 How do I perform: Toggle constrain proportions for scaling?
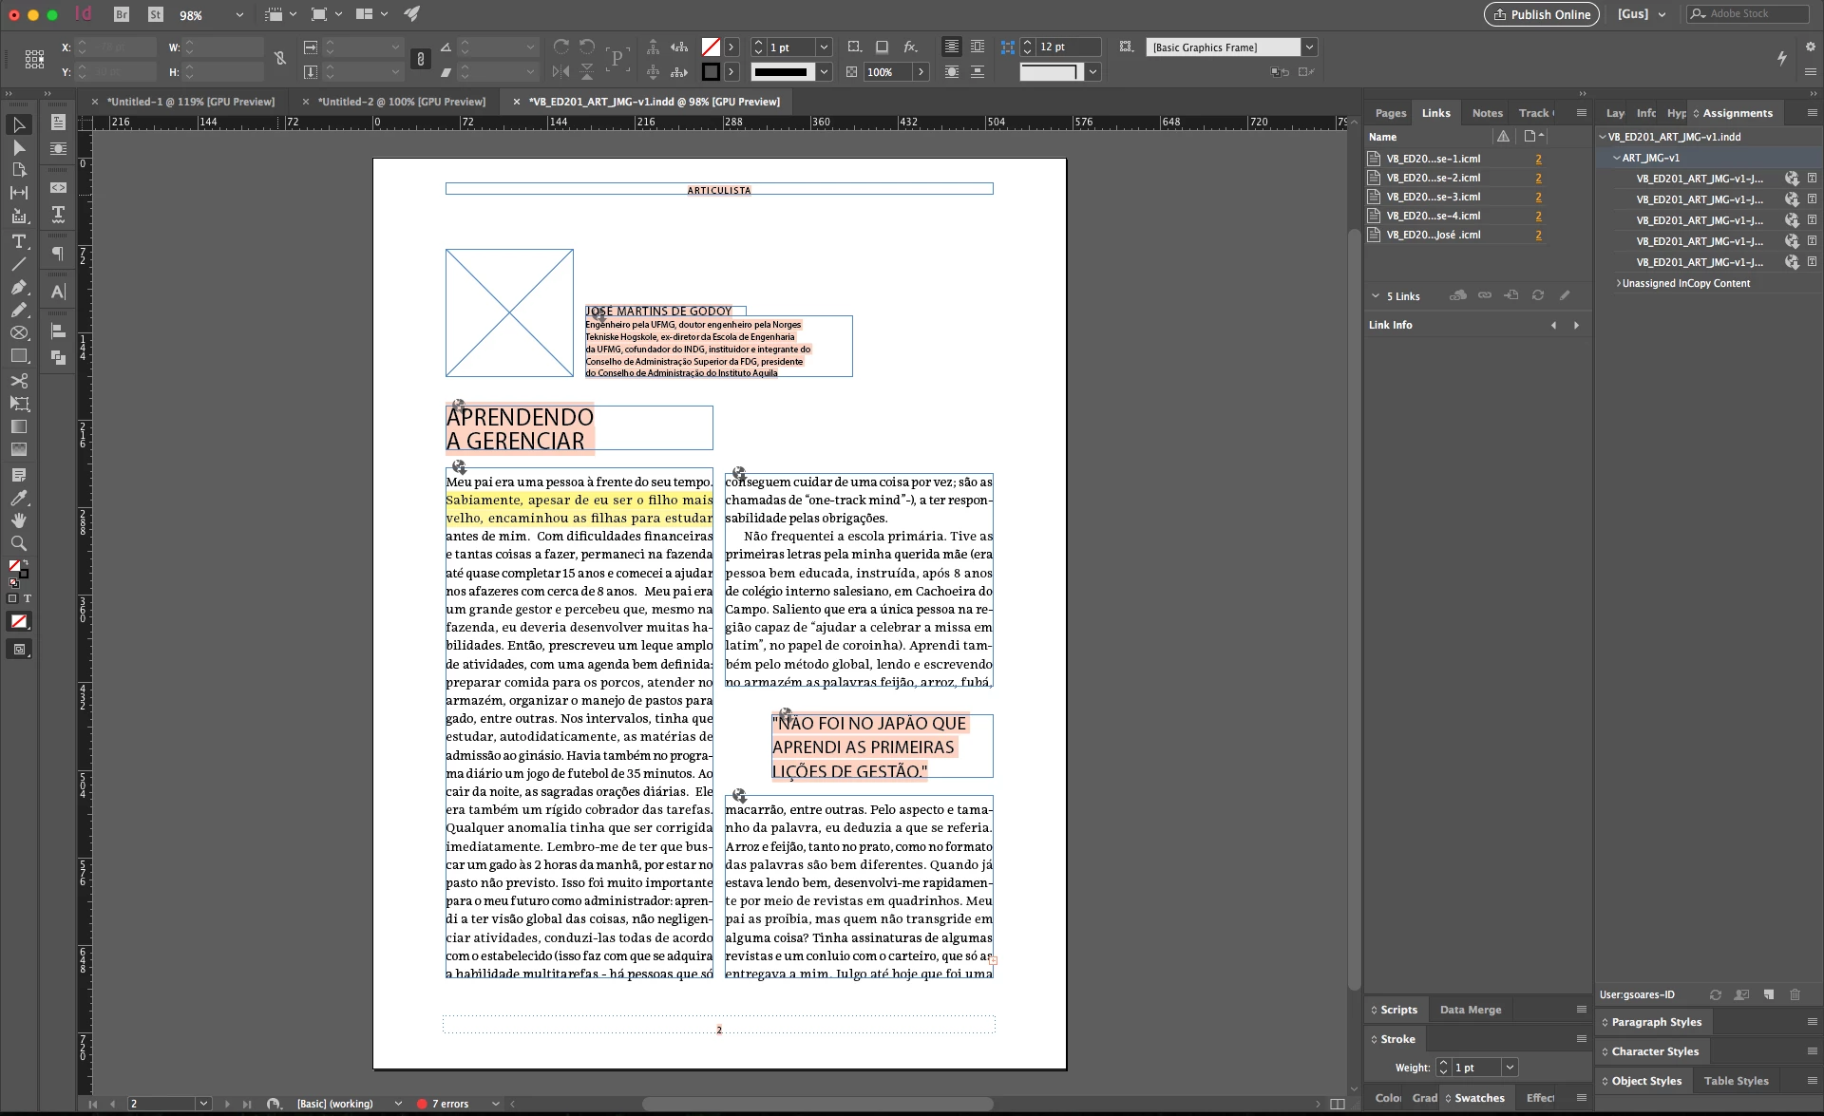(x=421, y=59)
